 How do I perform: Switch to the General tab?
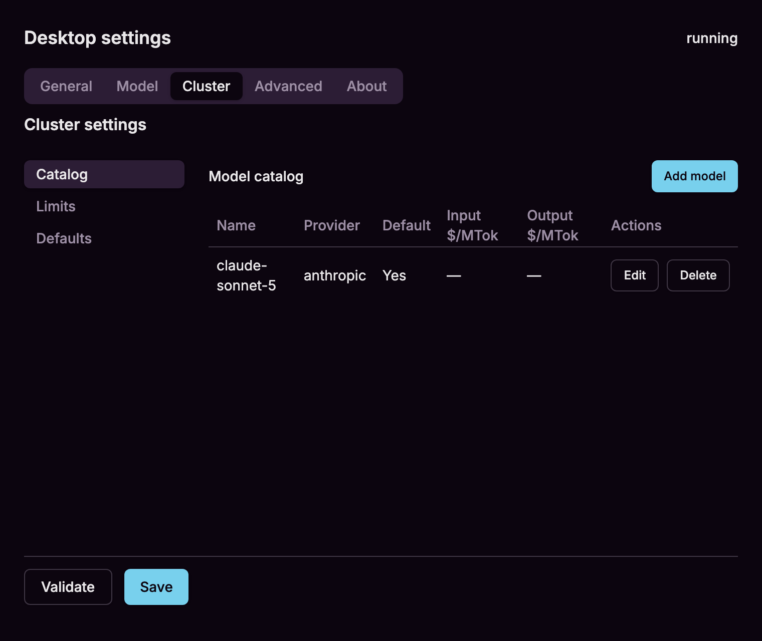[66, 86]
